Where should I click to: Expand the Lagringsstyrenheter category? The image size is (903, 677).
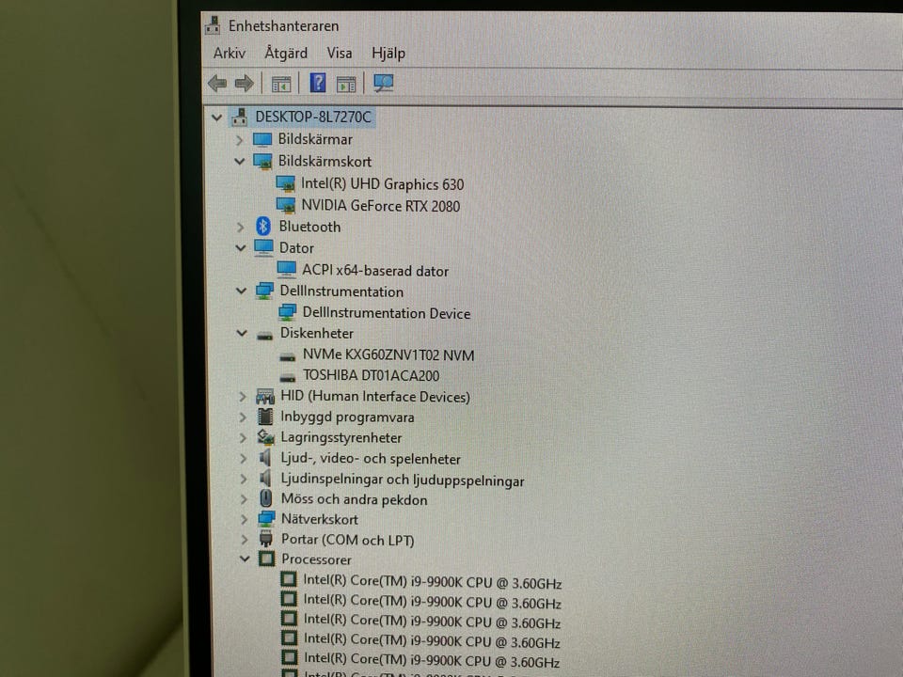pos(243,438)
